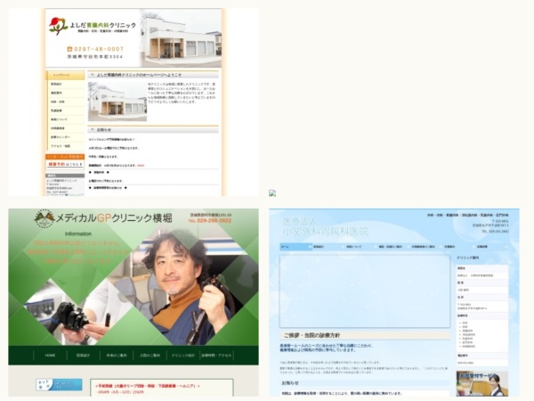Click the crossed-flags logo of メディカルGPクリニック横堀

click(x=44, y=218)
